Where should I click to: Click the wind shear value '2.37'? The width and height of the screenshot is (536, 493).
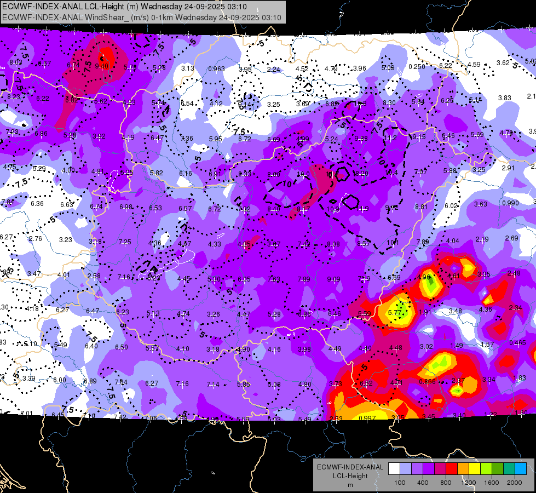[x=458, y=381]
